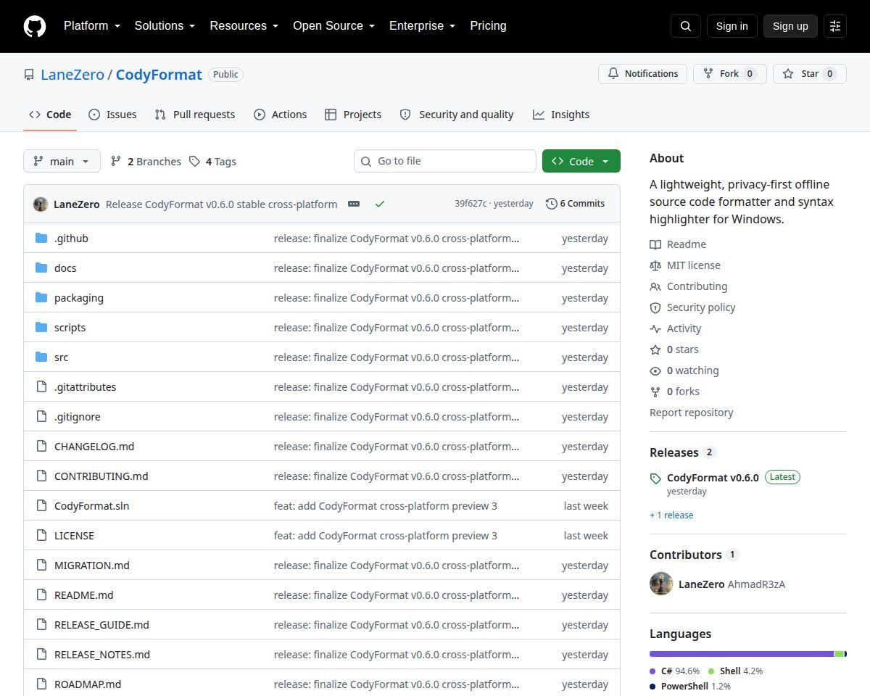Click Report repository link
Viewport: 870px width, 696px height.
pos(691,413)
